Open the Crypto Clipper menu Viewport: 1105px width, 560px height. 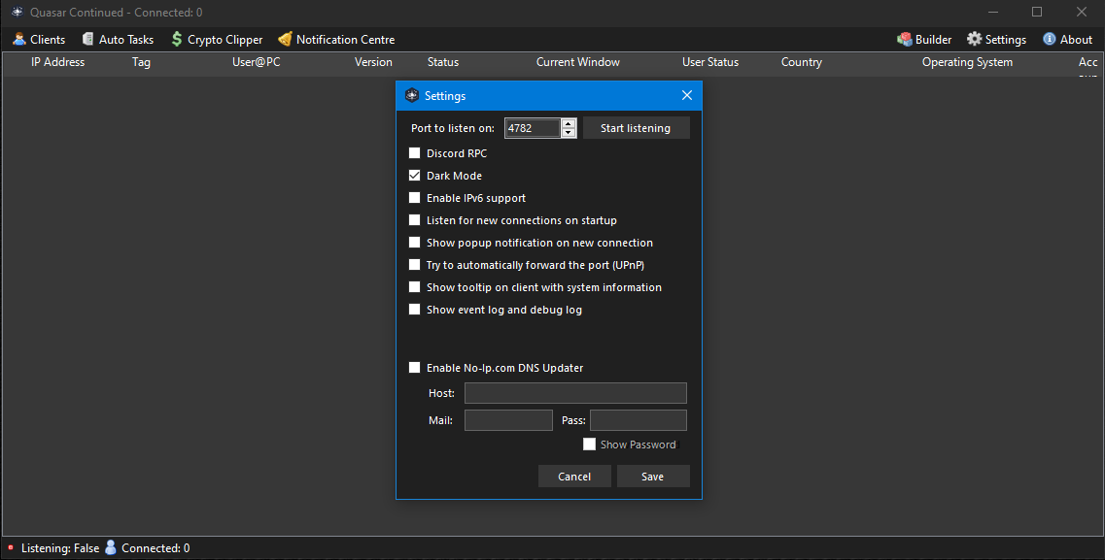coord(217,40)
